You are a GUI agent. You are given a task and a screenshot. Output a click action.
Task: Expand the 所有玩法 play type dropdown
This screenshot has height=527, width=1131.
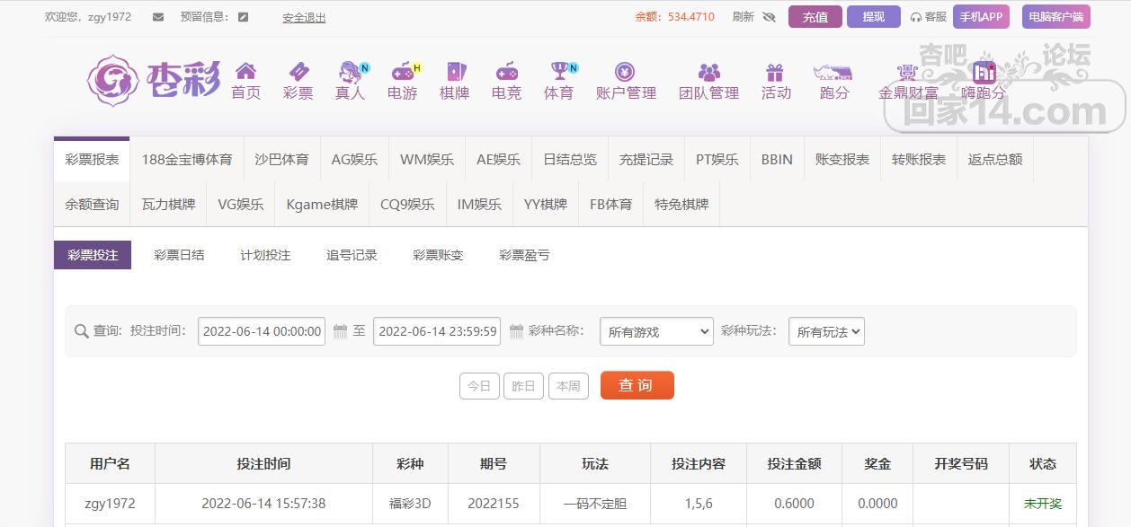pos(825,332)
